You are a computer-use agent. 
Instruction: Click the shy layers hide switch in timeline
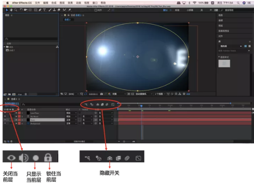(98, 105)
